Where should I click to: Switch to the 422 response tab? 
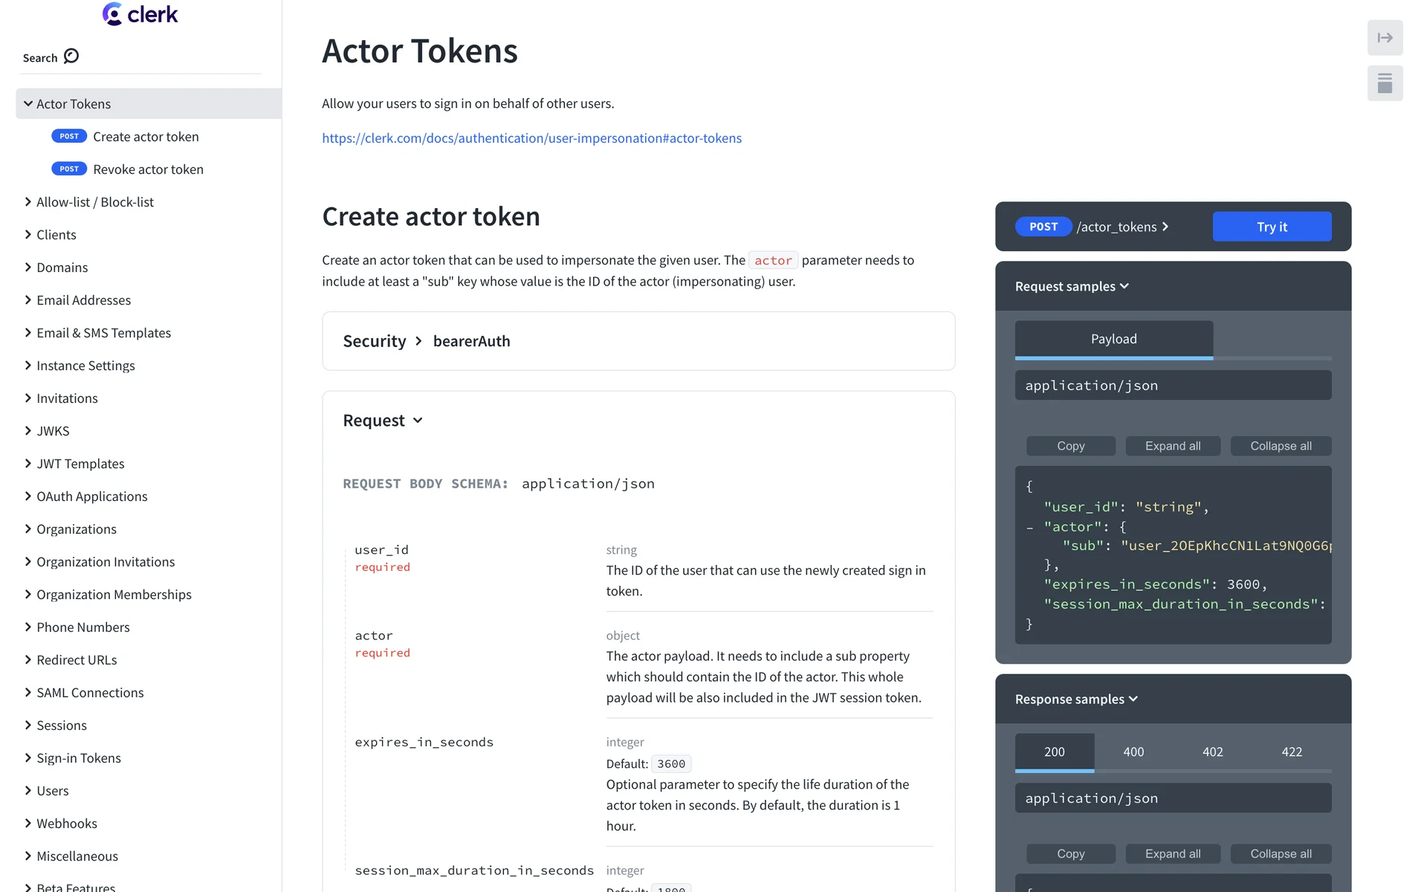(1292, 752)
